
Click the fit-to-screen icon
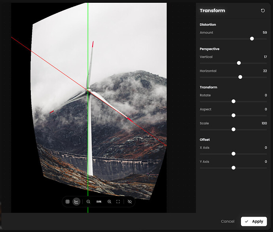click(x=118, y=202)
